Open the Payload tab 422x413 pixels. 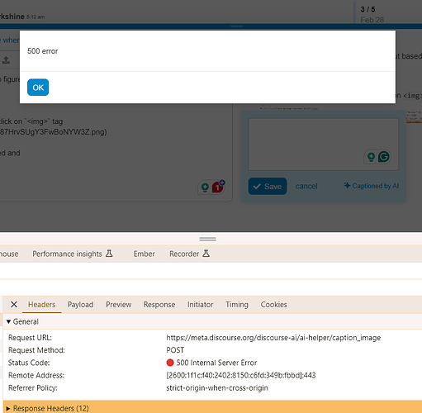pyautogui.click(x=80, y=305)
